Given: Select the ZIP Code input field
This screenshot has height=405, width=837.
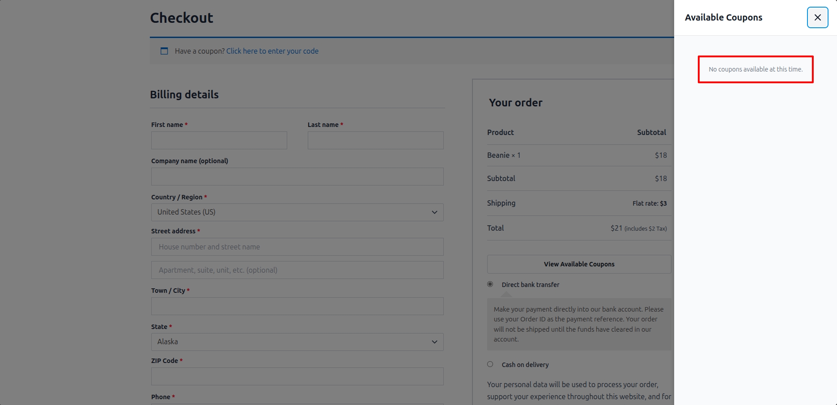Looking at the screenshot, I should point(297,376).
